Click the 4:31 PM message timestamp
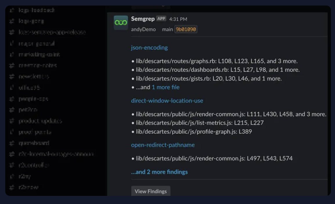The image size is (335, 204). click(178, 19)
